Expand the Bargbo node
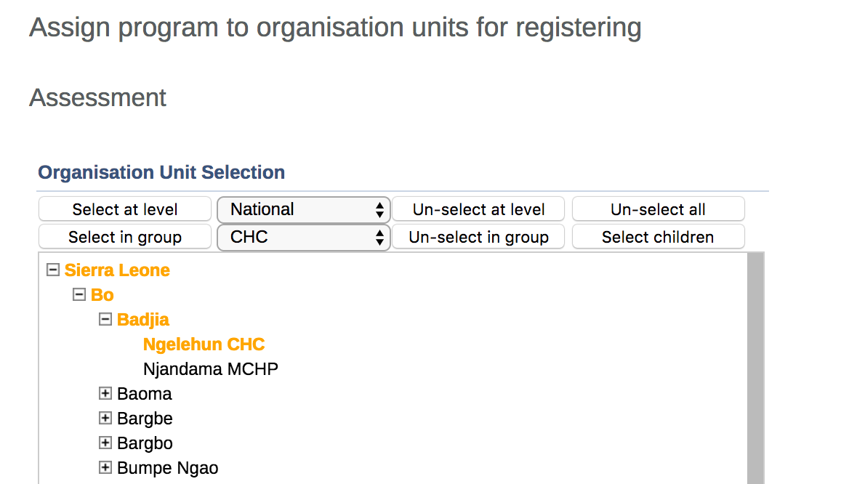Viewport: 849px width, 484px height. coord(105,443)
